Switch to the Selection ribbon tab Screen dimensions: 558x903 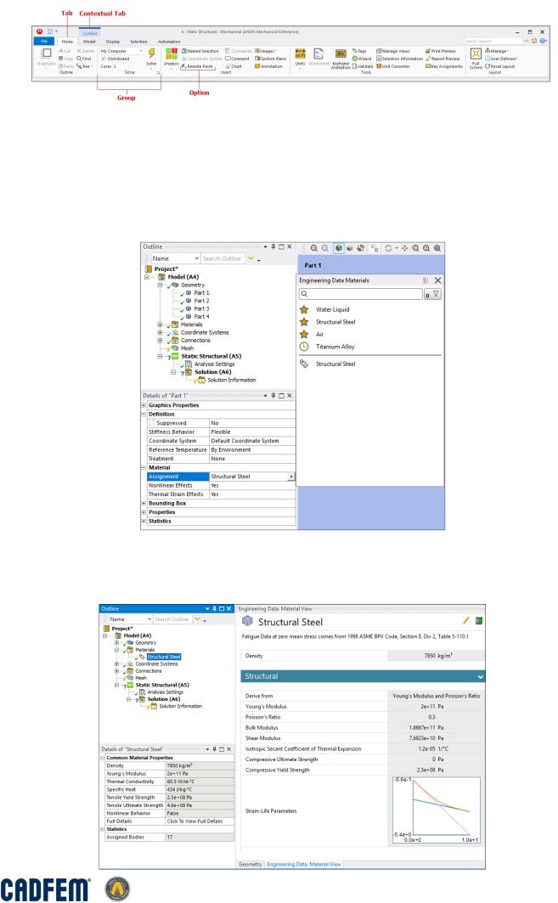[x=138, y=42]
